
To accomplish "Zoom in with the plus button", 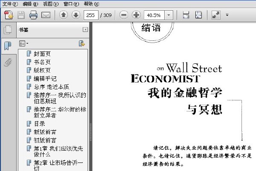I will pos(136,15).
